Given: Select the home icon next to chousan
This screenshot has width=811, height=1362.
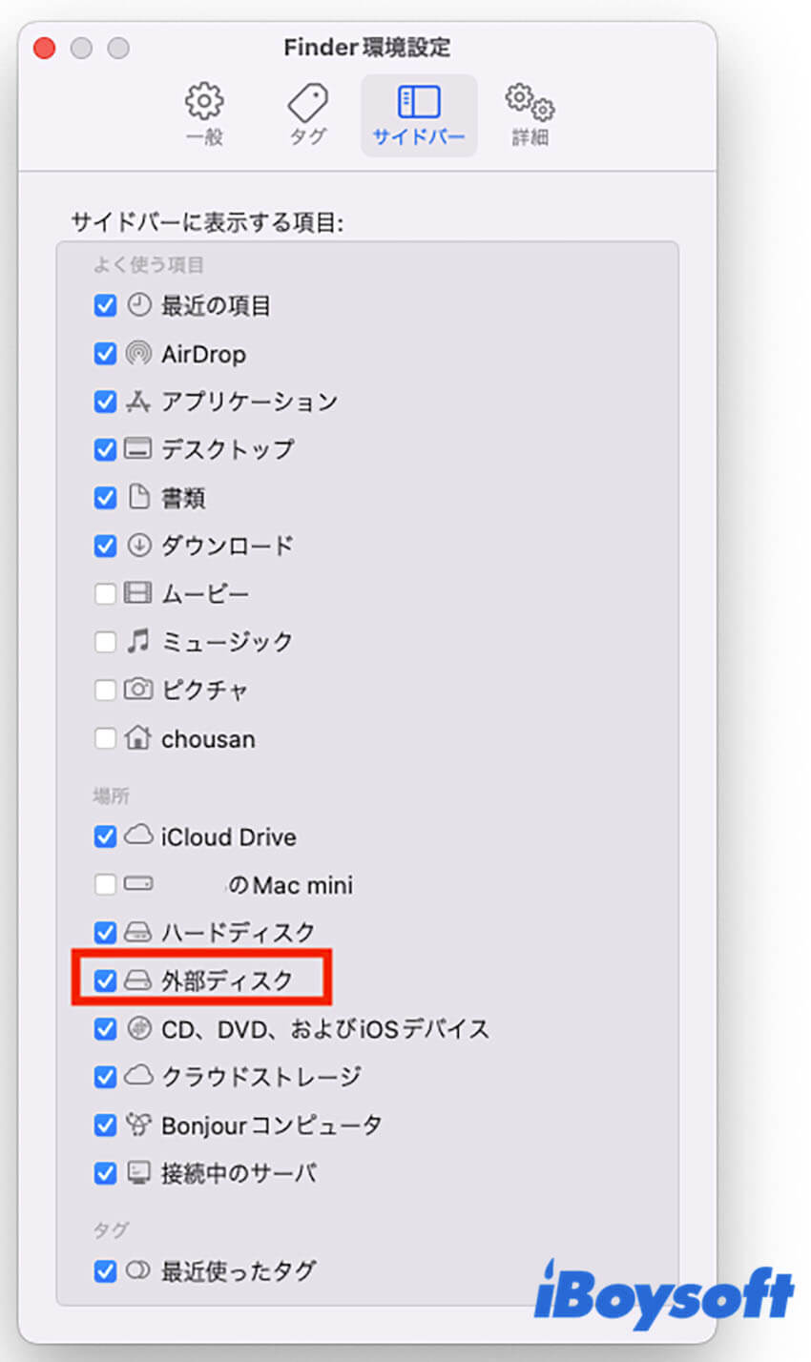Looking at the screenshot, I should tap(138, 738).
